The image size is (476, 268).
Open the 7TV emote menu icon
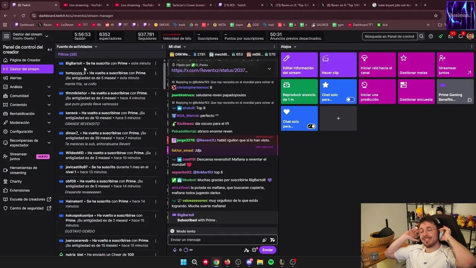coord(272,240)
